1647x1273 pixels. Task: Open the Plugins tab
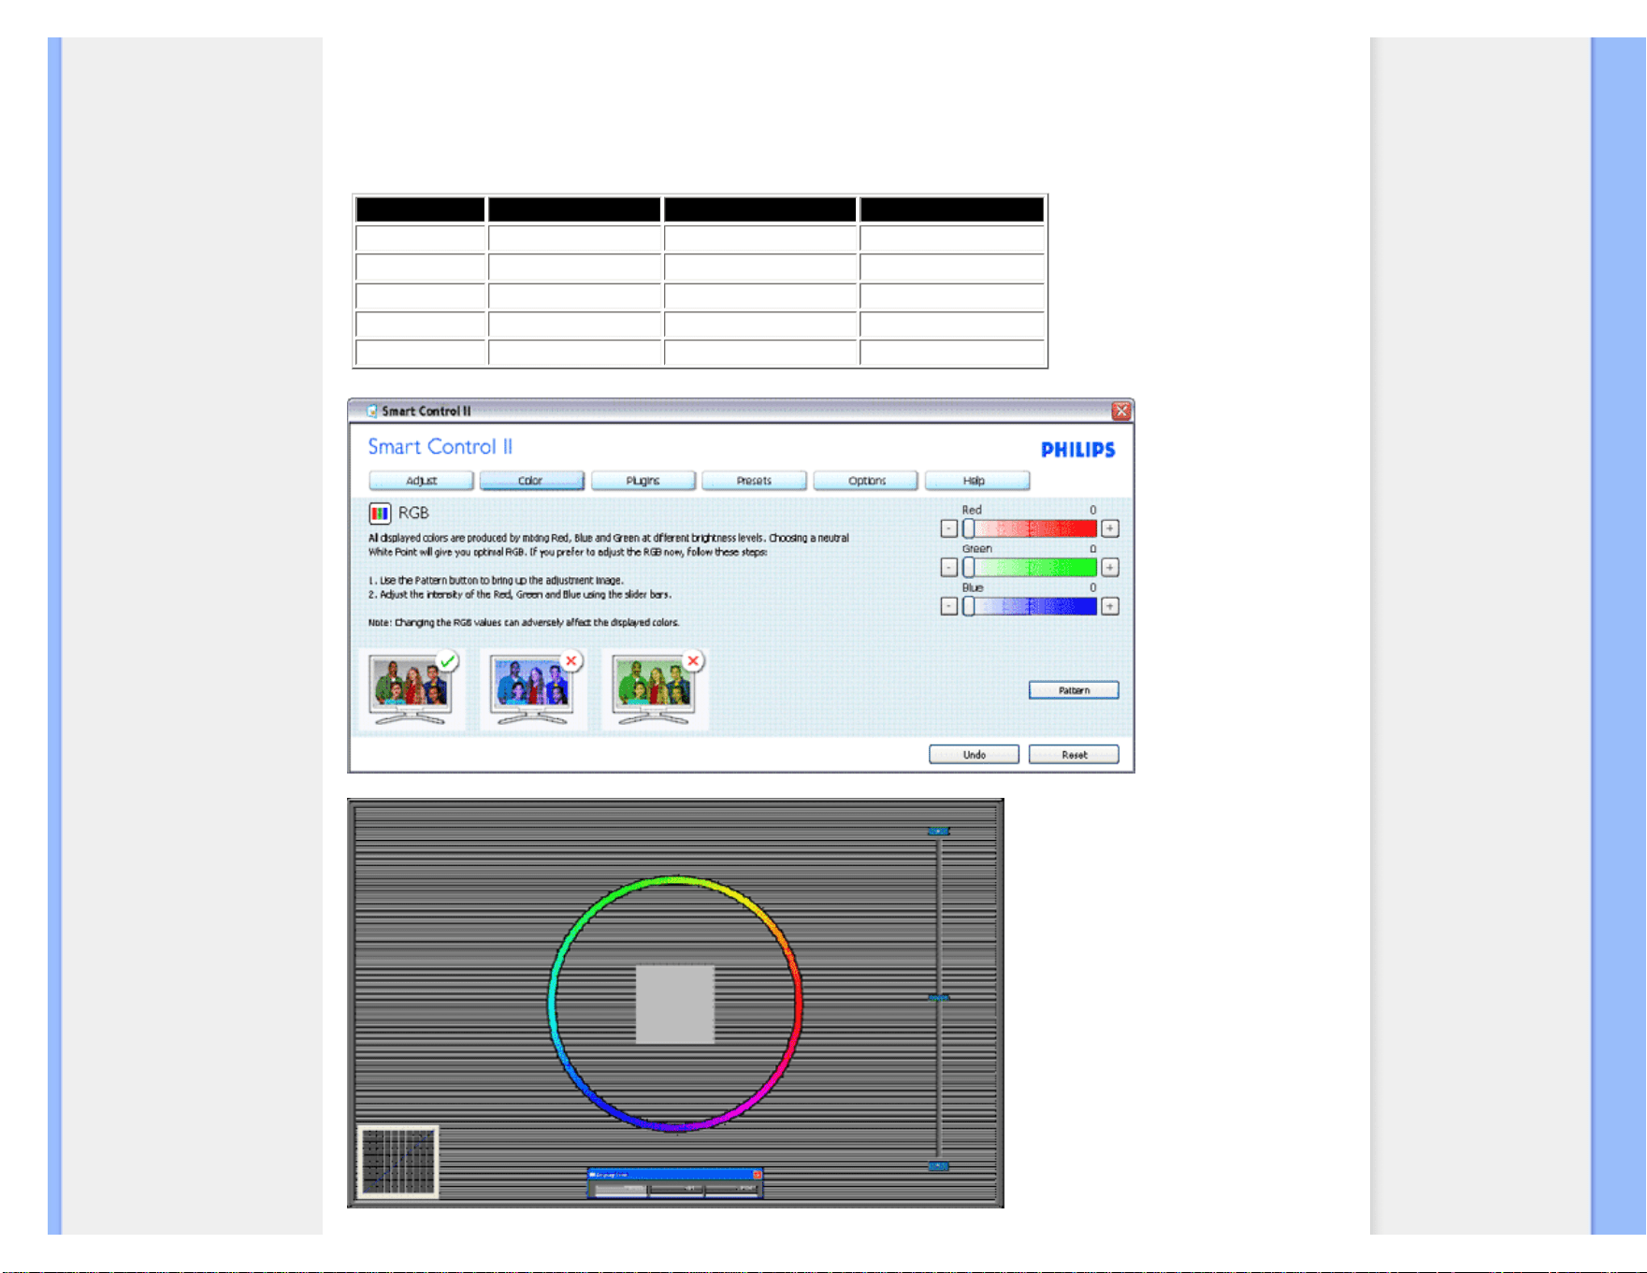(643, 481)
